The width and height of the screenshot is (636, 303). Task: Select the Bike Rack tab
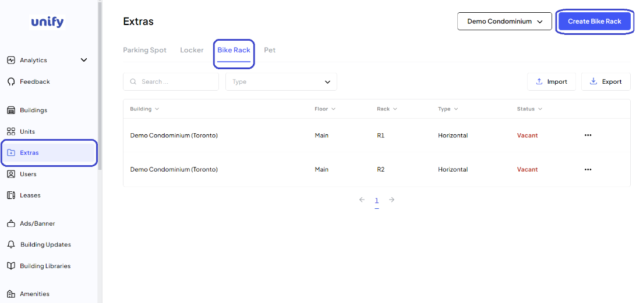pyautogui.click(x=234, y=50)
